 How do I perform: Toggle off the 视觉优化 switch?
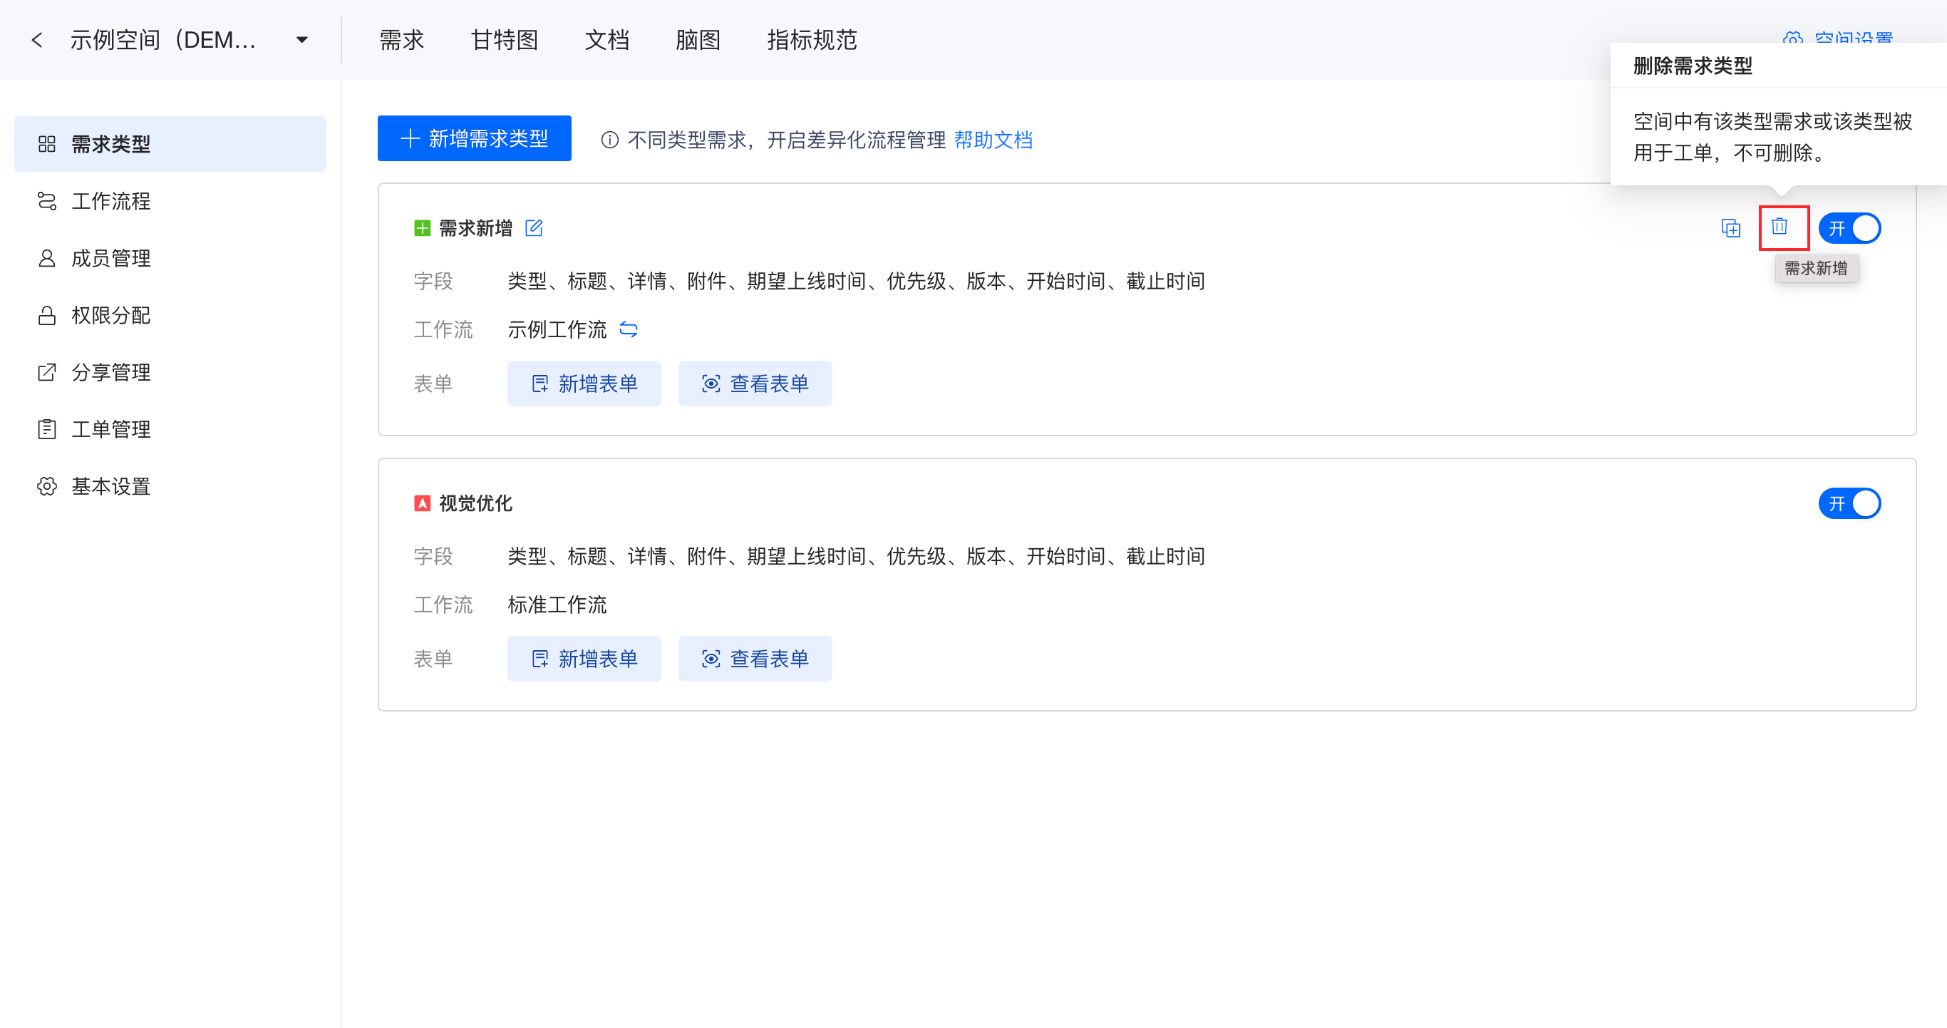pos(1849,503)
